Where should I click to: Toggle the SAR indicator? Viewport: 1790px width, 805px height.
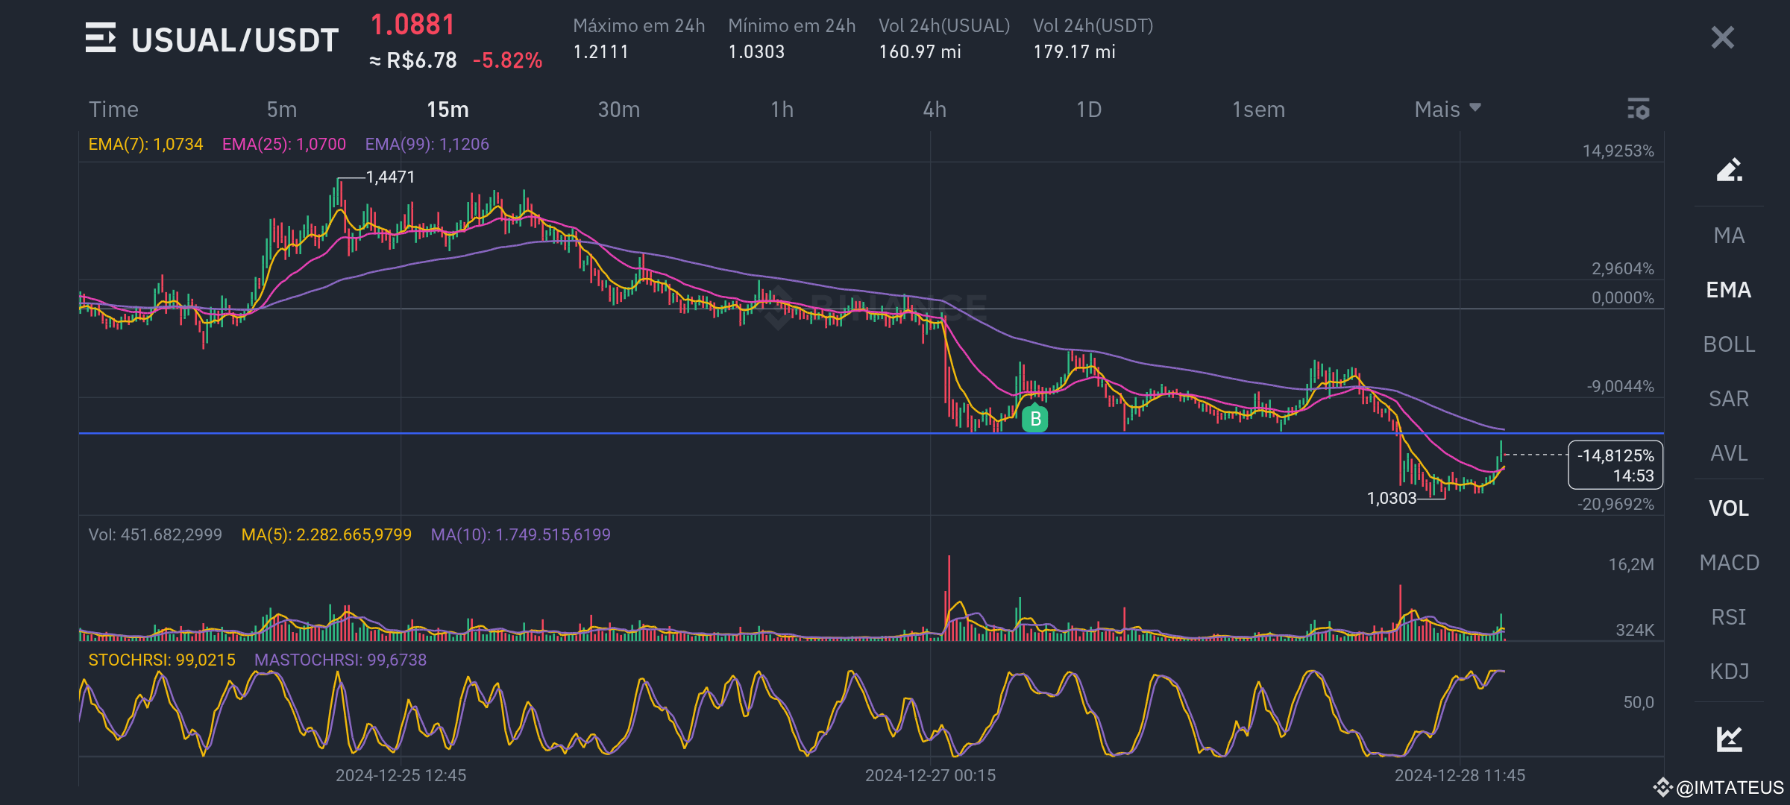pyautogui.click(x=1729, y=399)
